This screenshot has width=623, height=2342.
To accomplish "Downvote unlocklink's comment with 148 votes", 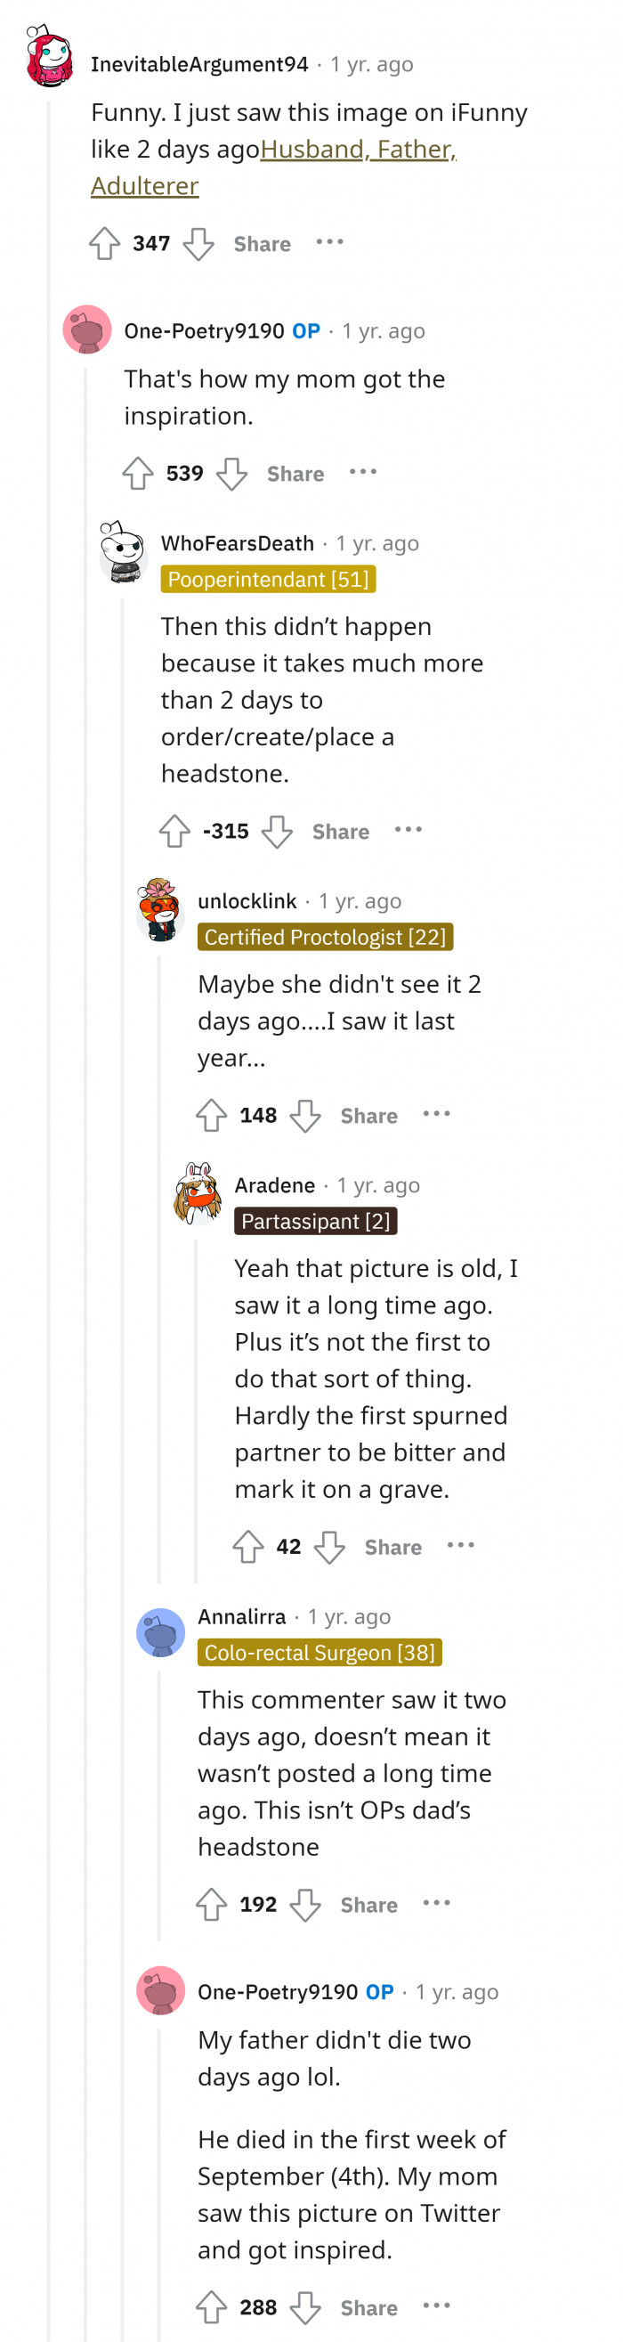I will click(x=306, y=1116).
